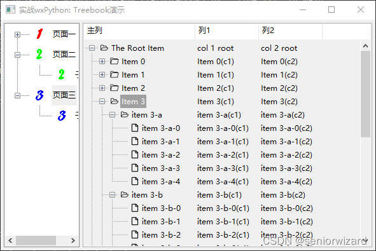This screenshot has width=376, height=251.
Task: Click the file icon of item 3-a-4
Action: click(135, 181)
